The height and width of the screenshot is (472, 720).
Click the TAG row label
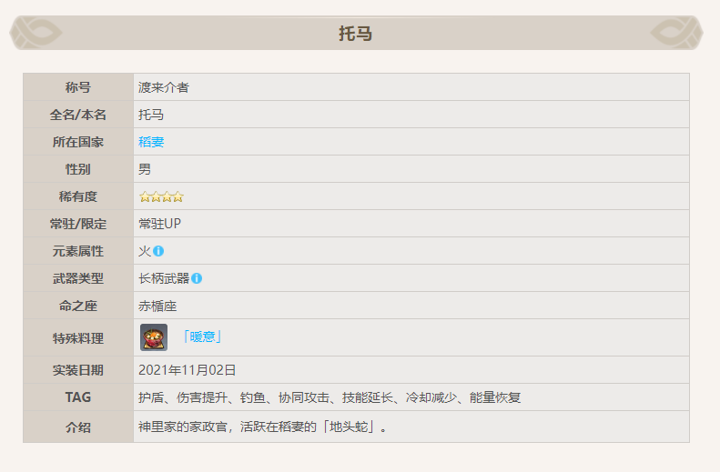(78, 397)
